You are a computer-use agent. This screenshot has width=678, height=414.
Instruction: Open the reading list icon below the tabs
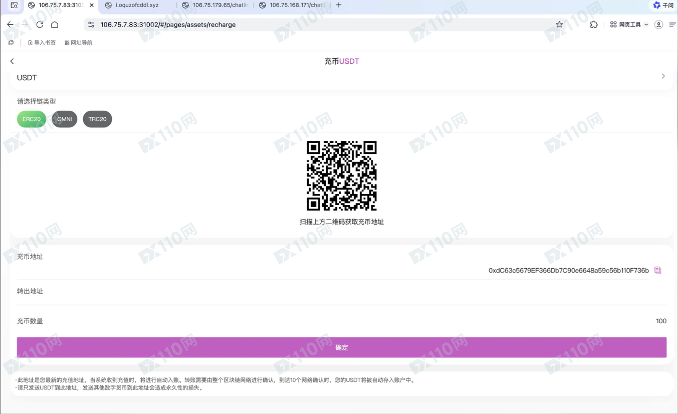(x=11, y=42)
